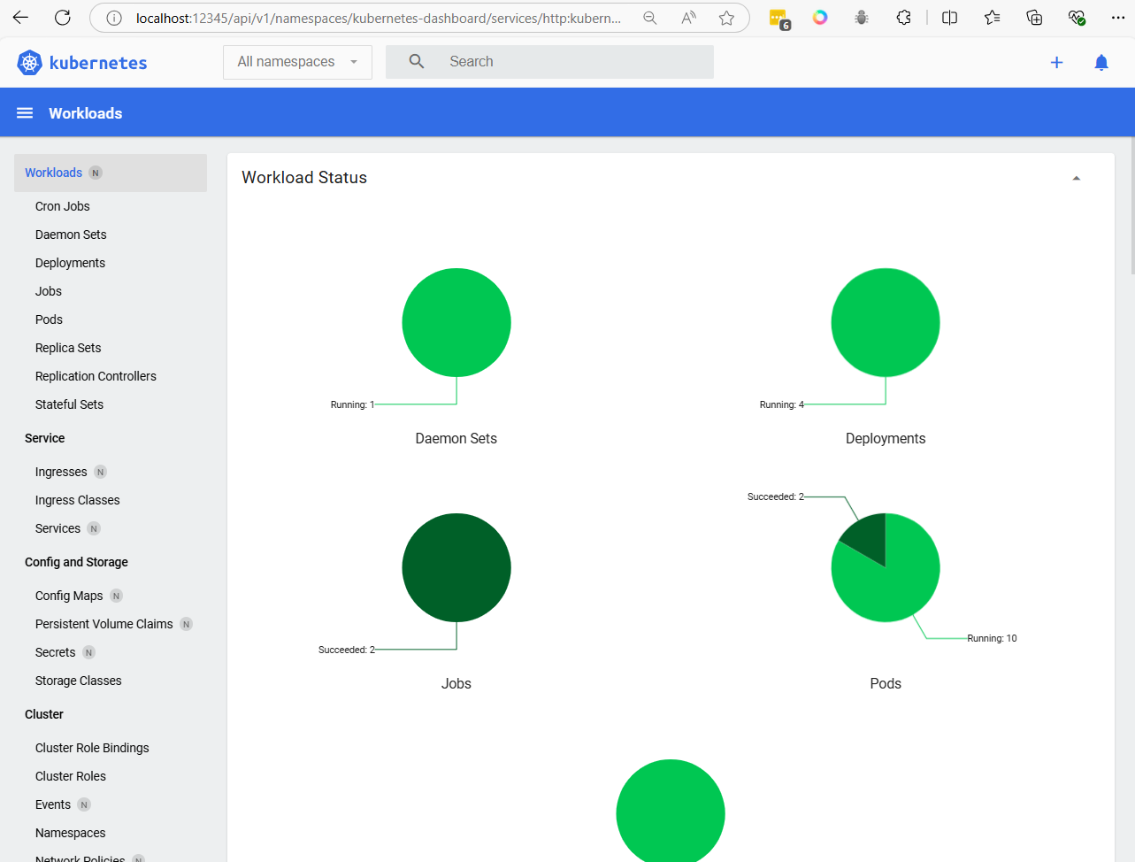Open Storage Classes in the sidebar
The width and height of the screenshot is (1135, 862).
coord(78,681)
